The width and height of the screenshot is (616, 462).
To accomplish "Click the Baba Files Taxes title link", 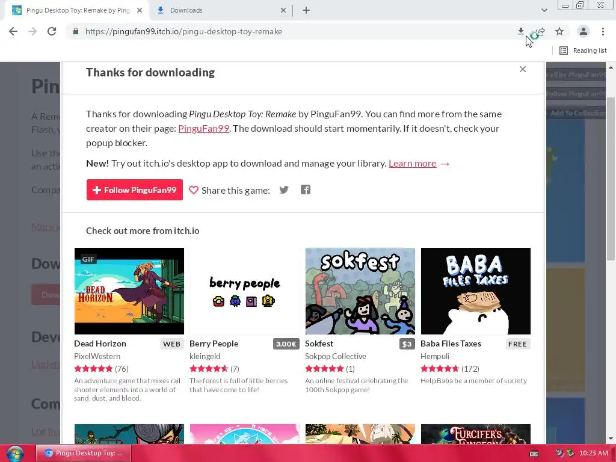I will [451, 343].
